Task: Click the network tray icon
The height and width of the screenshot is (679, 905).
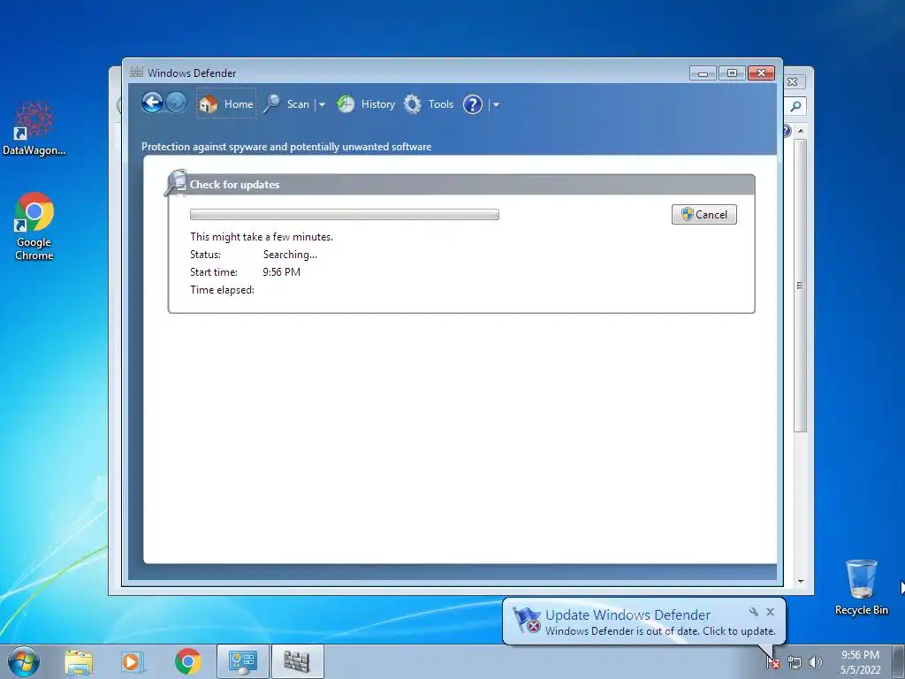Action: point(795,663)
